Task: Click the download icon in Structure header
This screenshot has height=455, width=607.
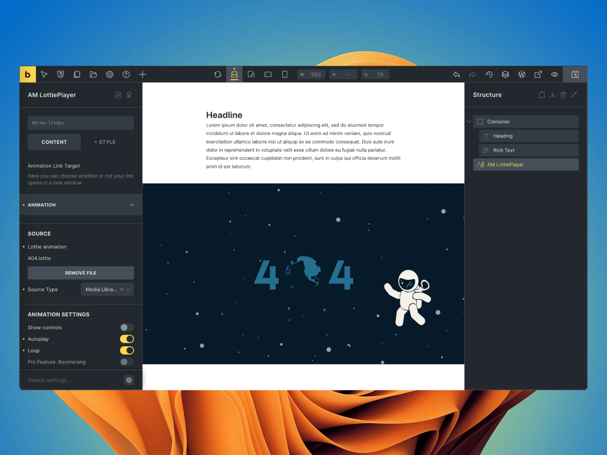Action: click(552, 95)
